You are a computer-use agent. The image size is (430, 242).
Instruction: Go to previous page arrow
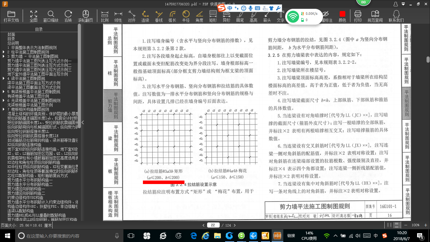pyautogui.click(x=204, y=225)
